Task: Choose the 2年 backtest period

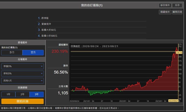Action: (22, 94)
